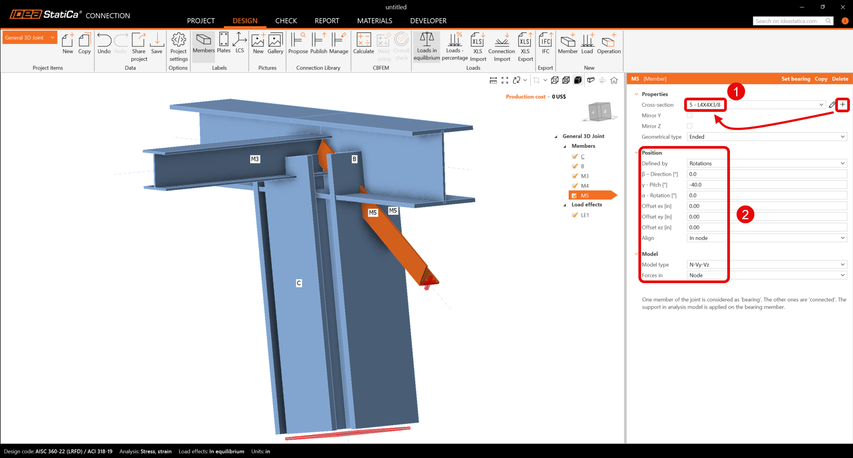Image resolution: width=853 pixels, height=458 pixels.
Task: Switch to the CHECK tab
Action: tap(286, 21)
